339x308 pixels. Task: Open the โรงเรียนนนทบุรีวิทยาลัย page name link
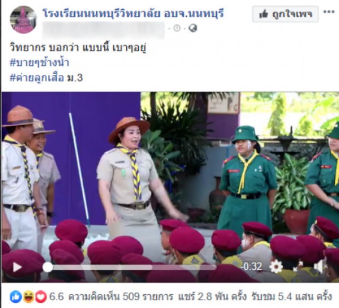(x=133, y=13)
